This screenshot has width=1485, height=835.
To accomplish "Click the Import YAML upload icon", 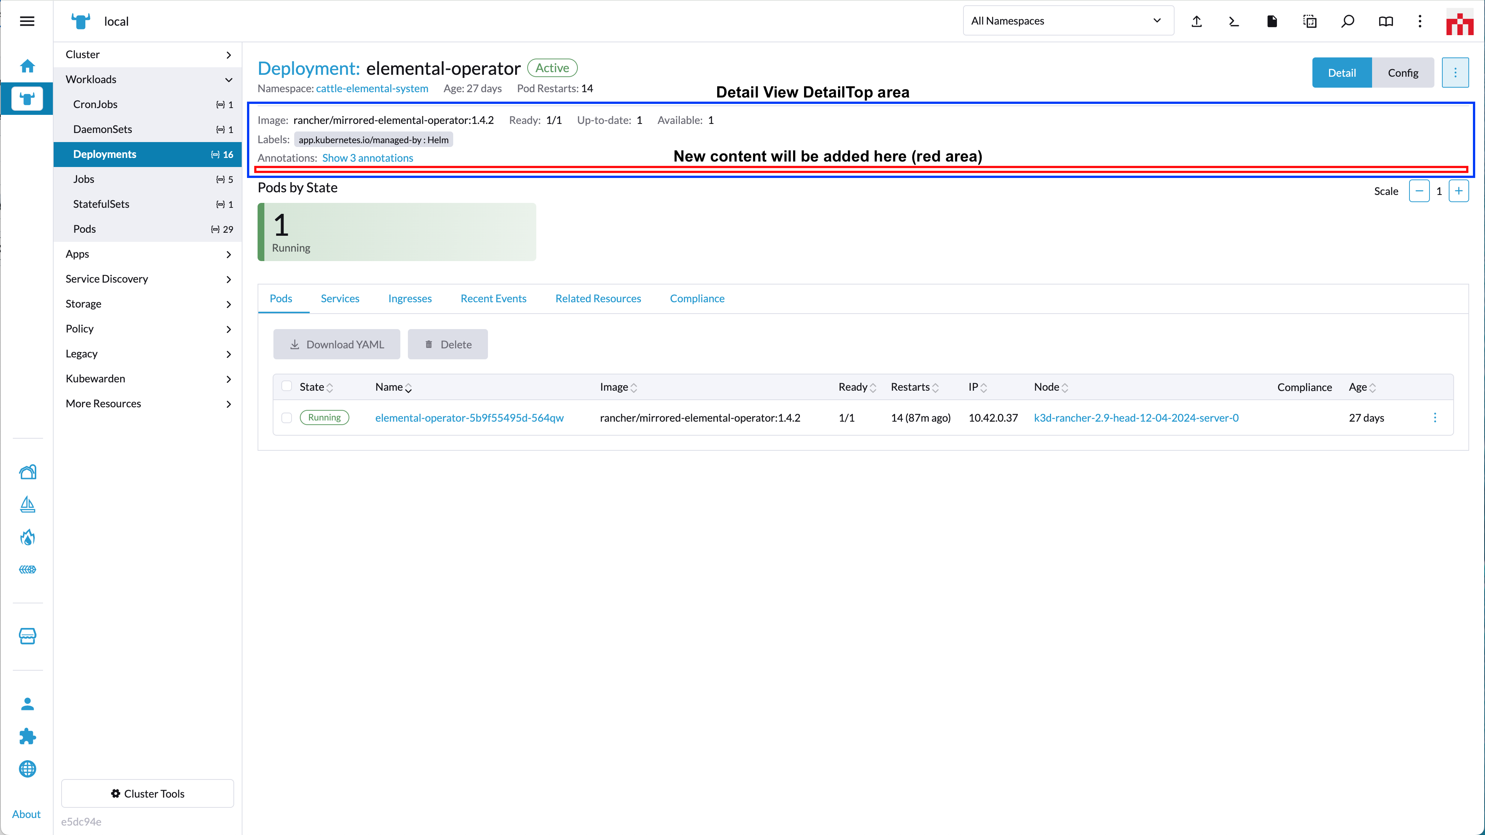I will tap(1197, 21).
